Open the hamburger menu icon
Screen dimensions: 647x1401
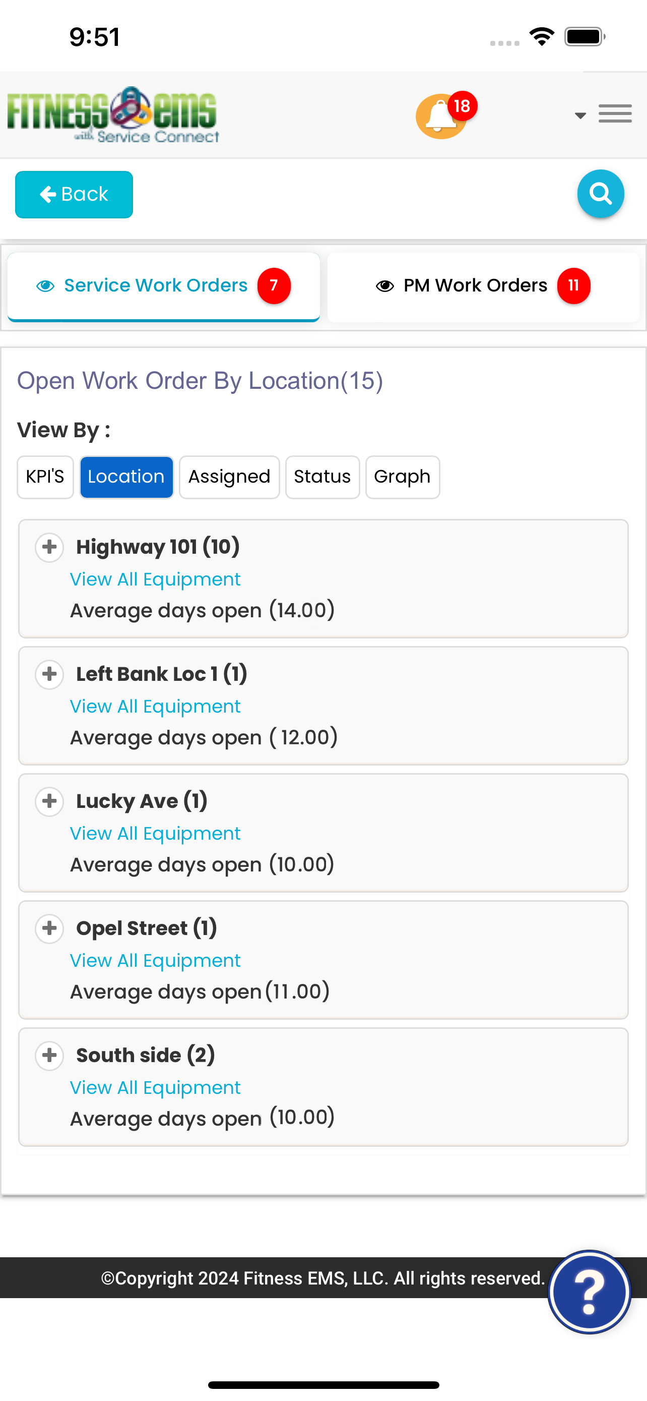615,113
